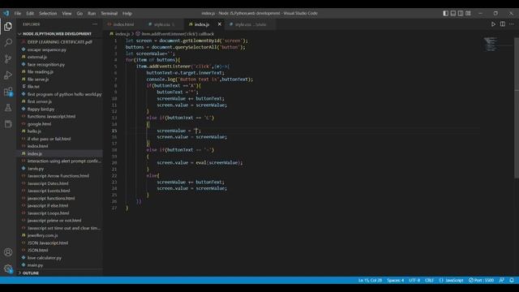Image resolution: width=519 pixels, height=292 pixels.
Task: Open JSON.html in explorer
Action: point(38,251)
